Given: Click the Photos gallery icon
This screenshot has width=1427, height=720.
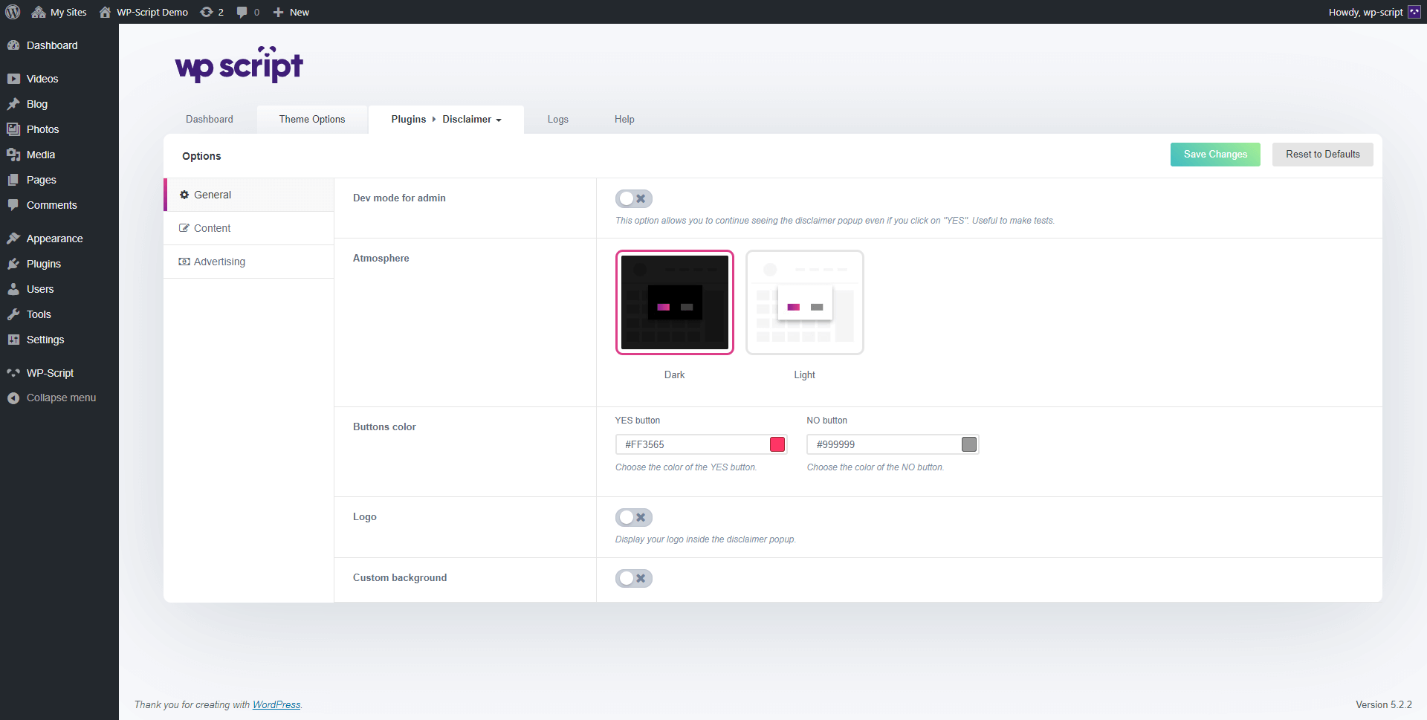Looking at the screenshot, I should (13, 129).
